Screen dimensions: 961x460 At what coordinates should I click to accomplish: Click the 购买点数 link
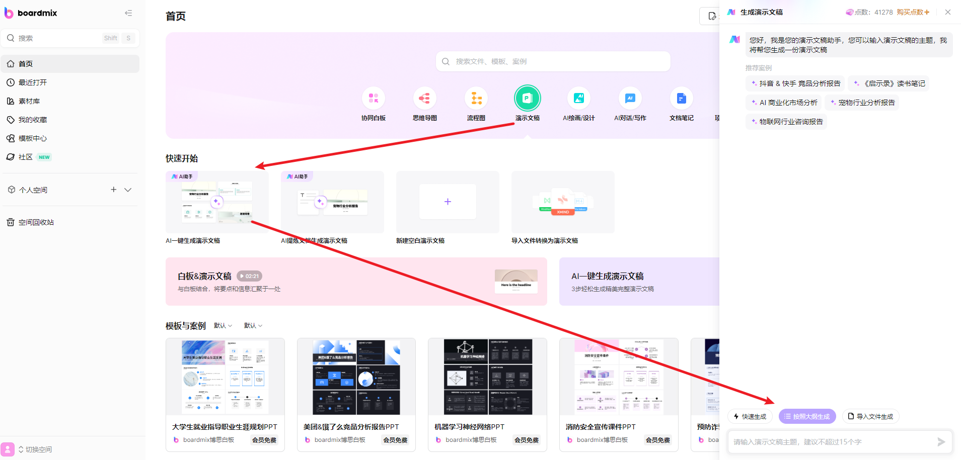(913, 12)
